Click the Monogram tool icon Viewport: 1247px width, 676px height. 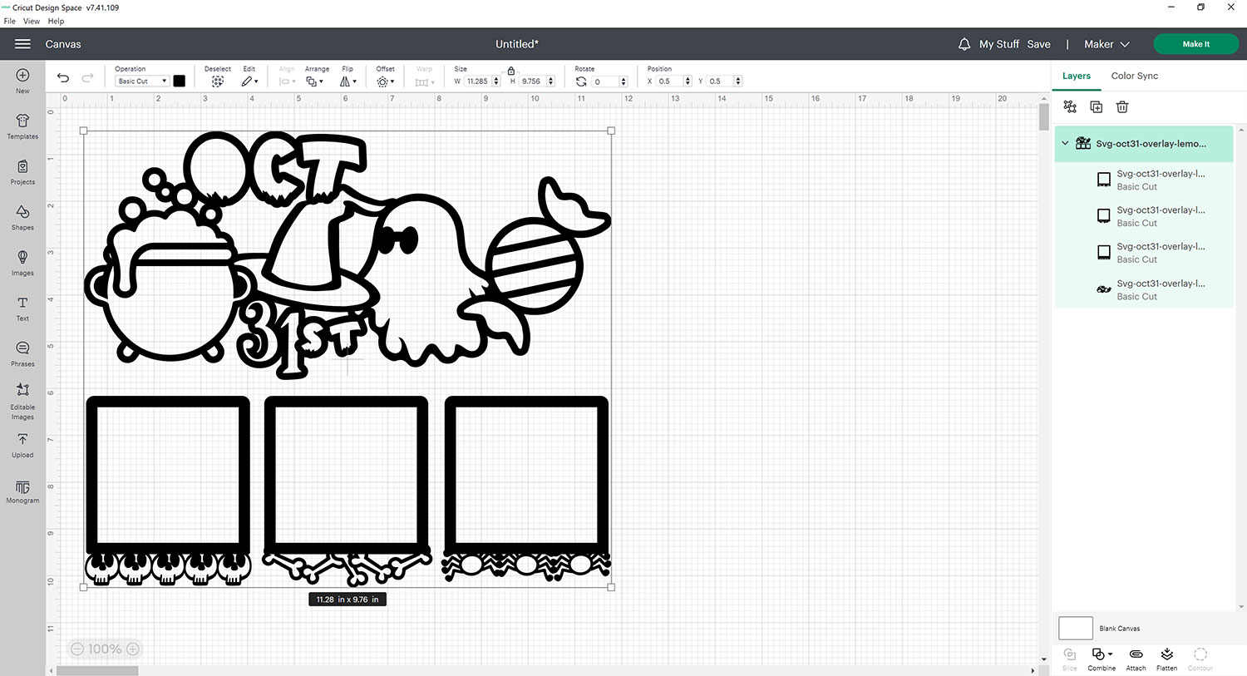pos(22,491)
